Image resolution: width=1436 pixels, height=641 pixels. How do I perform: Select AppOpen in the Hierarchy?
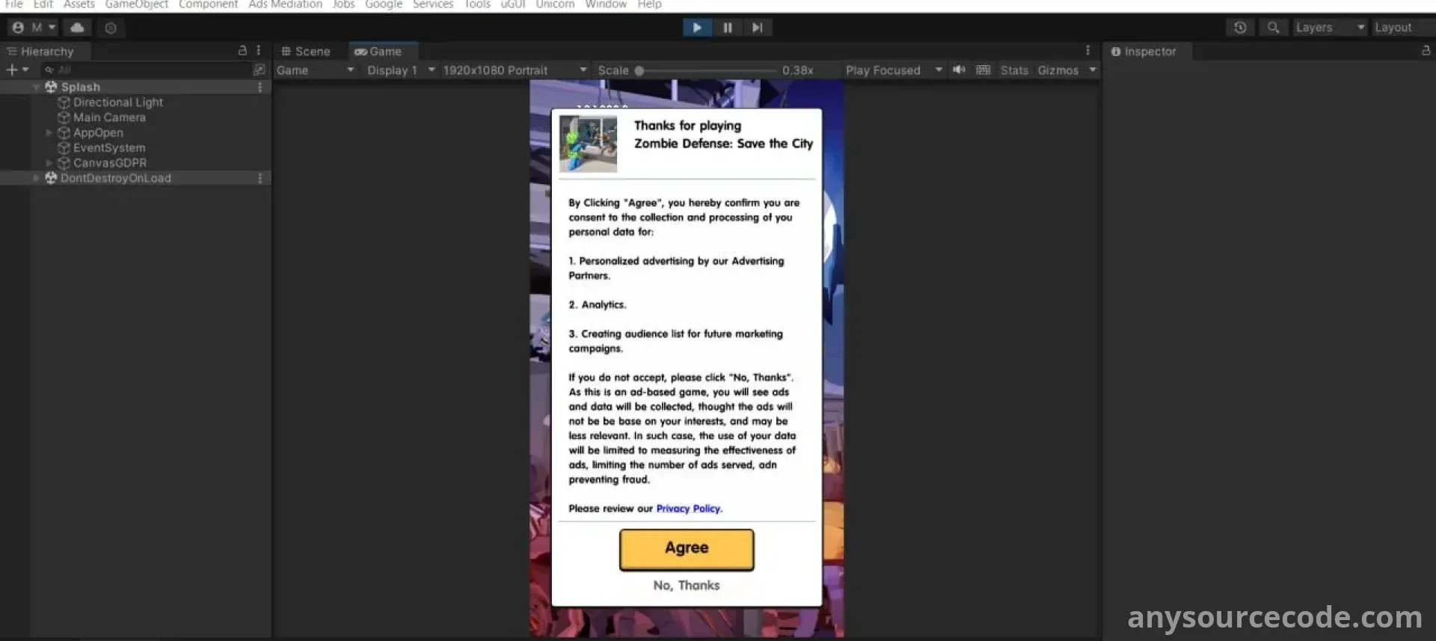(98, 133)
